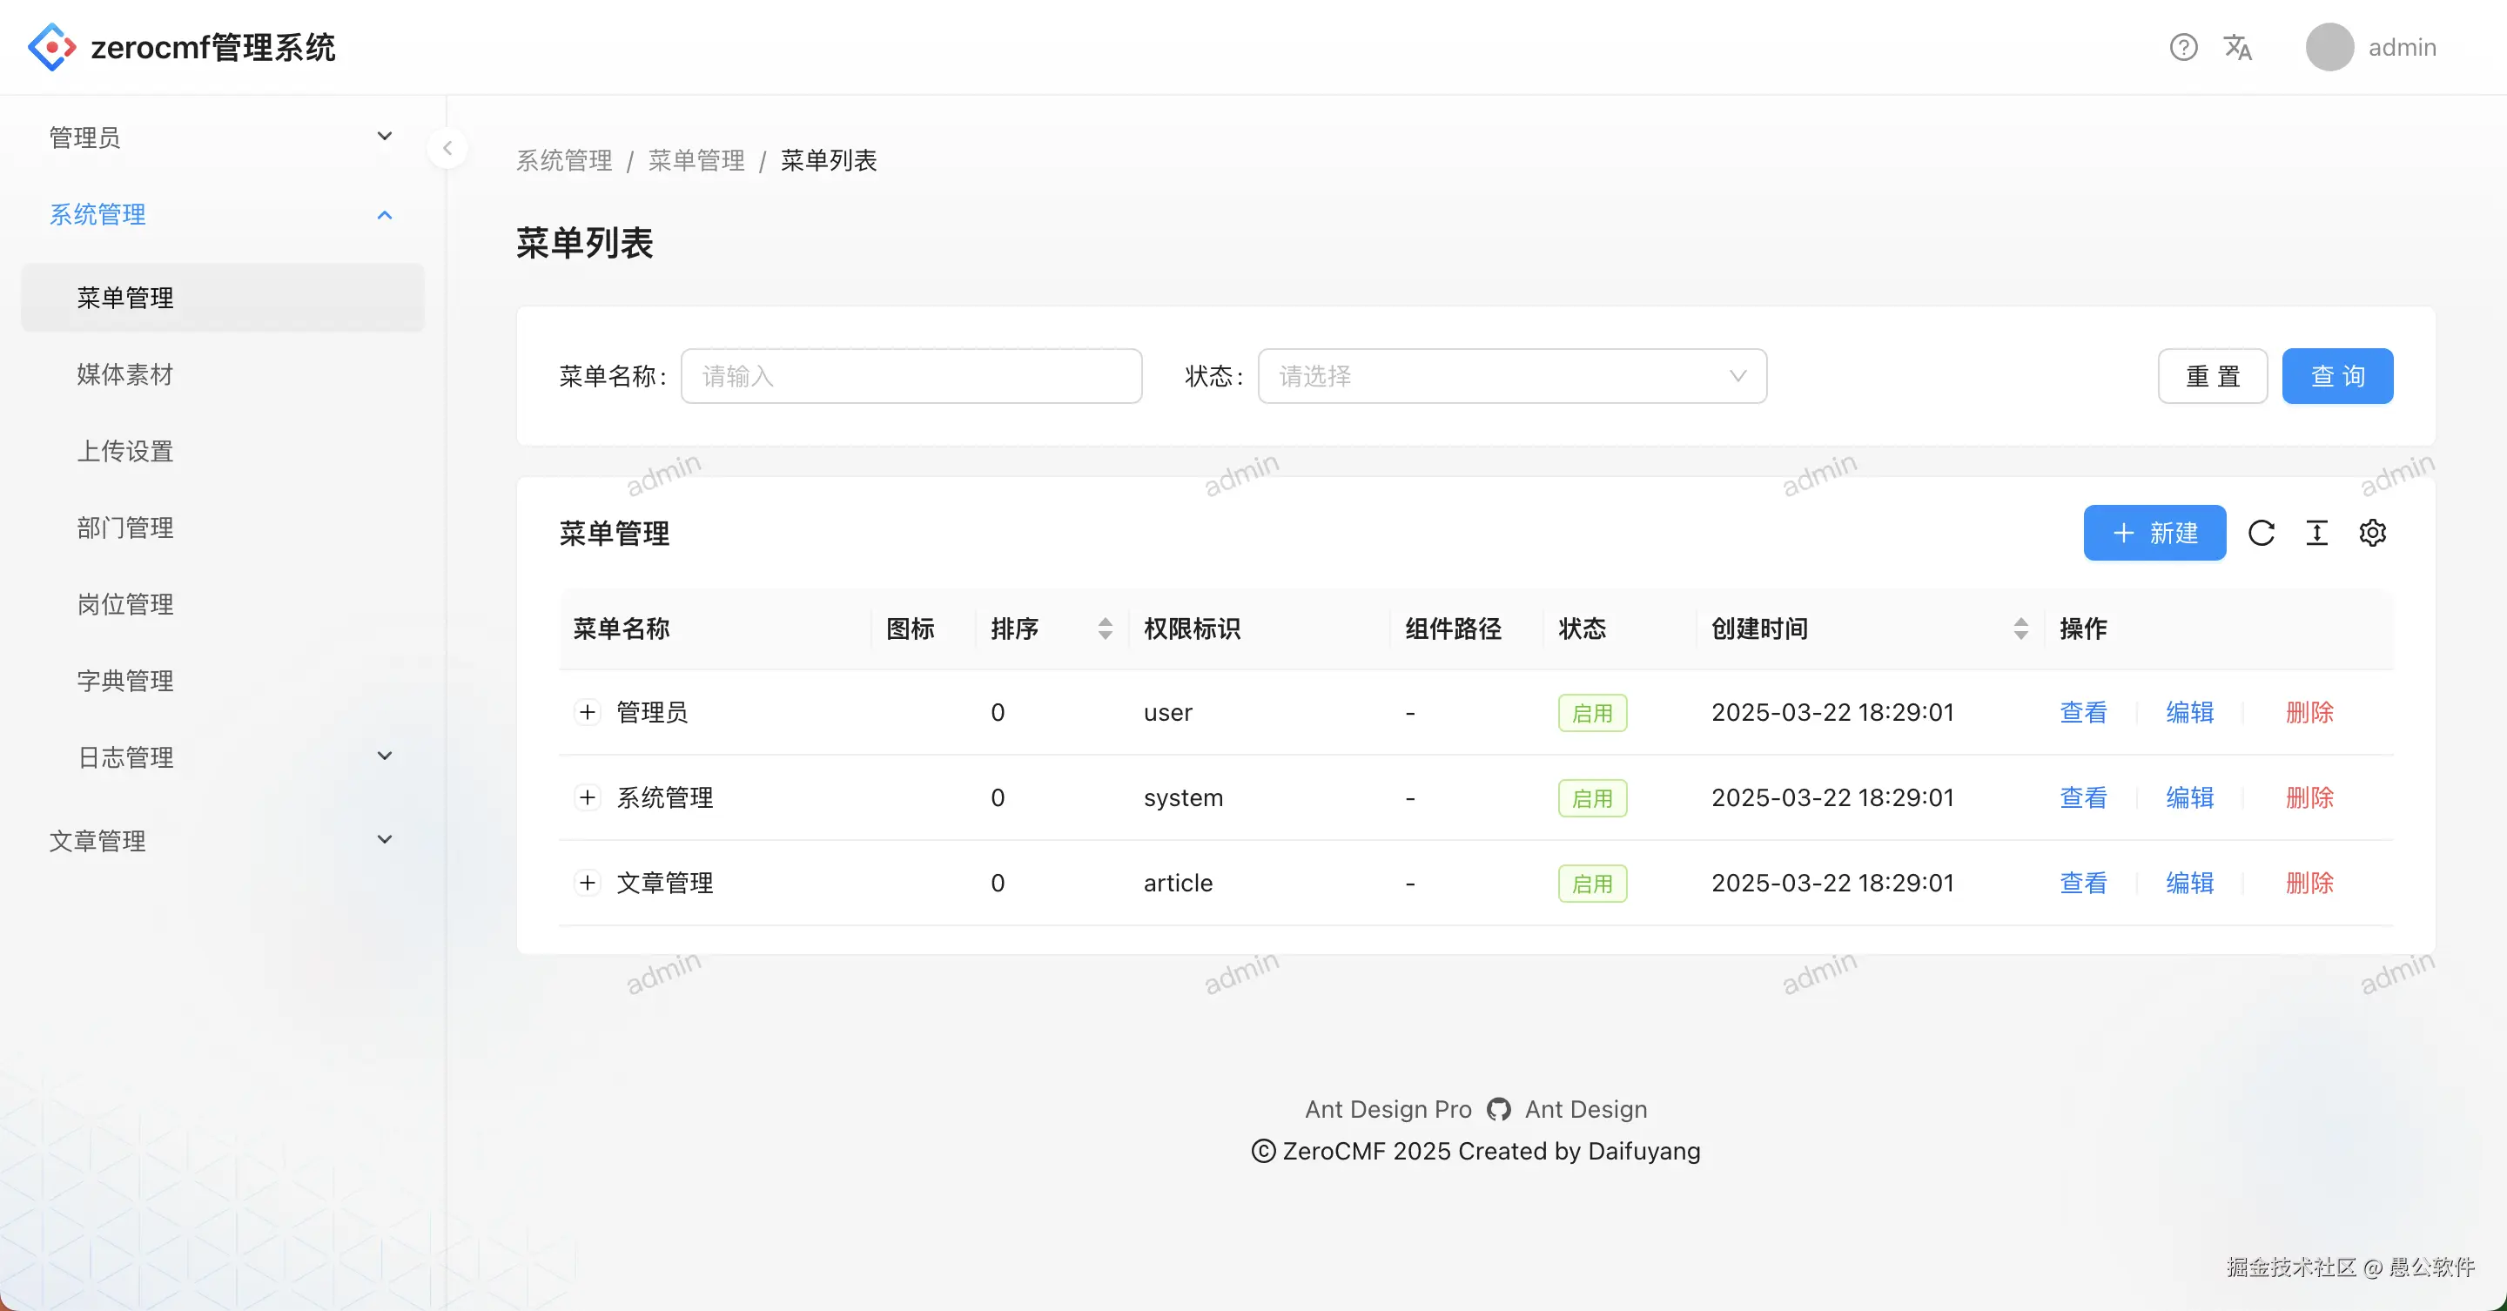Open 部门管理 in the sidebar menu
2507x1311 pixels.
click(124, 527)
